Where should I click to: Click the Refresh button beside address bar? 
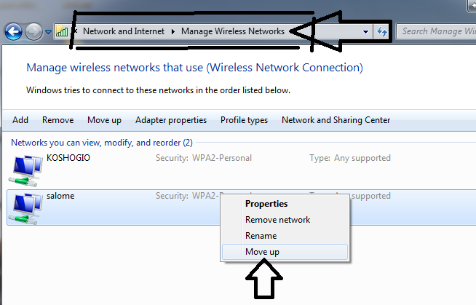coord(382,31)
